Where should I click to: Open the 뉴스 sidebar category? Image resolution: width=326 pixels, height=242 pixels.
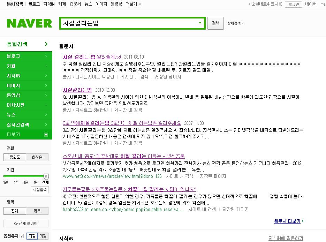26,115
